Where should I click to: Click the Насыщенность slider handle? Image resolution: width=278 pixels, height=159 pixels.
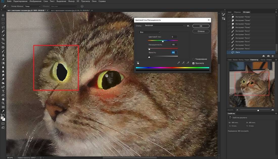[149, 49]
